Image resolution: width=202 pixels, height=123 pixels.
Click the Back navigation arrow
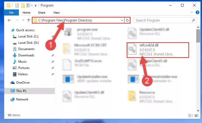click(9, 20)
